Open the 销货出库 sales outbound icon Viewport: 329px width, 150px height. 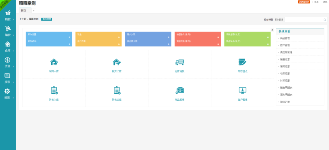[117, 62]
